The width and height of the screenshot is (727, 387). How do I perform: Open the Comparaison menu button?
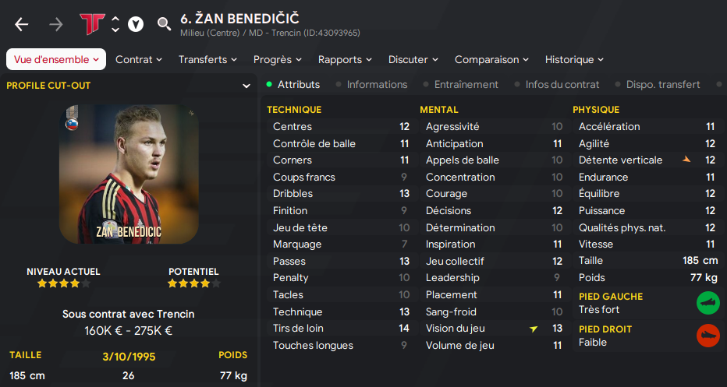click(x=491, y=59)
